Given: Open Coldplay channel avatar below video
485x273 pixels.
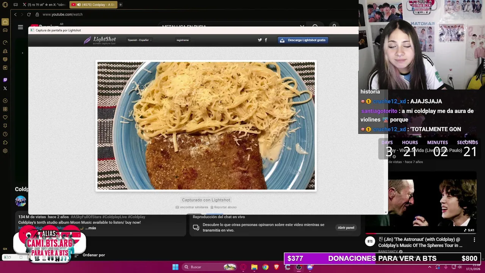Looking at the screenshot, I should (20, 201).
